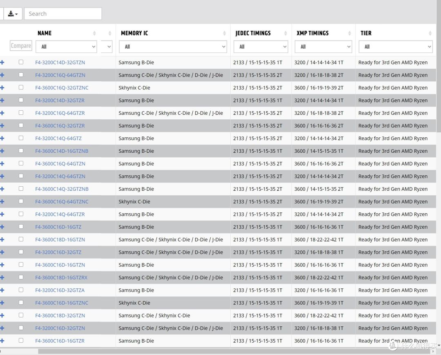The height and width of the screenshot is (355, 441).
Task: Open F4-3200C14D-32GTZN product link
Action: pyautogui.click(x=60, y=63)
